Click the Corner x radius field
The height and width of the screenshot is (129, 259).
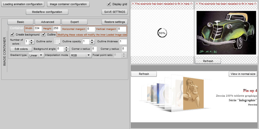pyautogui.click(x=94, y=49)
